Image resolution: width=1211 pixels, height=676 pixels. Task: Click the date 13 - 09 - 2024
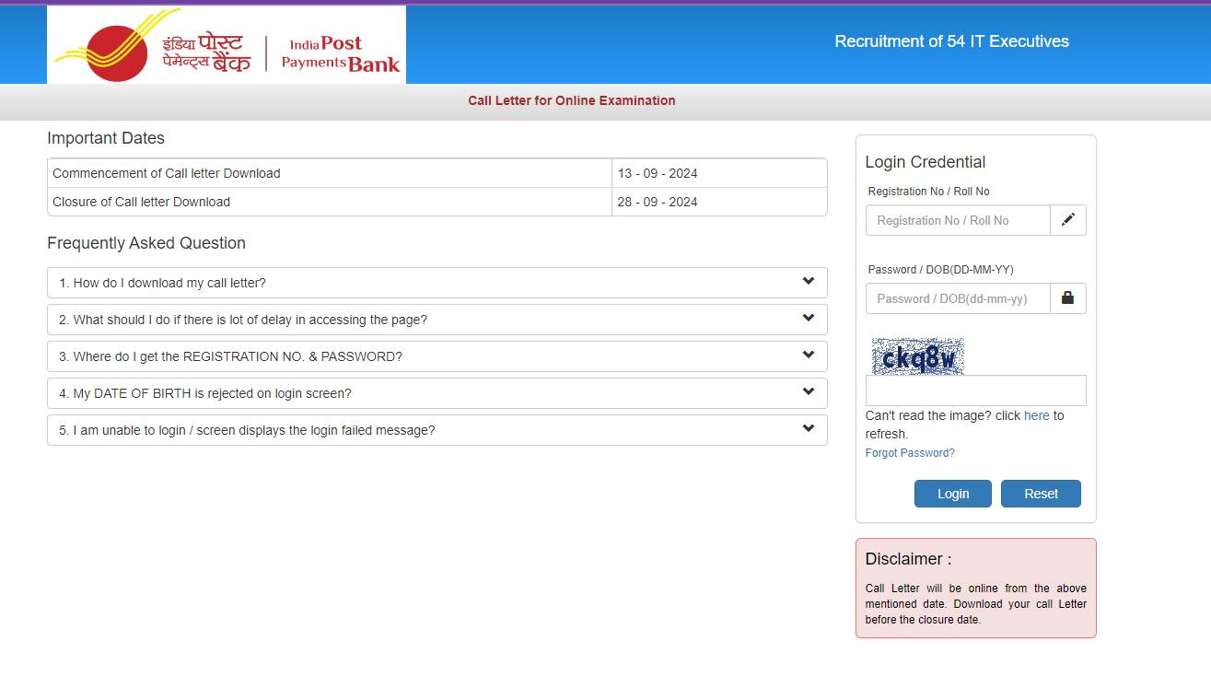coord(658,173)
